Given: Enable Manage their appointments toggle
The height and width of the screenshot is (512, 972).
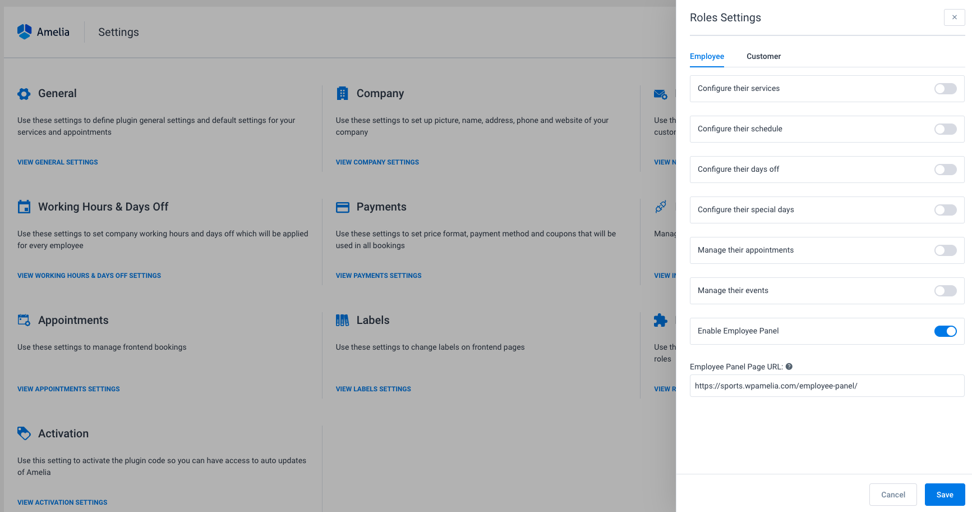Looking at the screenshot, I should 945,250.
